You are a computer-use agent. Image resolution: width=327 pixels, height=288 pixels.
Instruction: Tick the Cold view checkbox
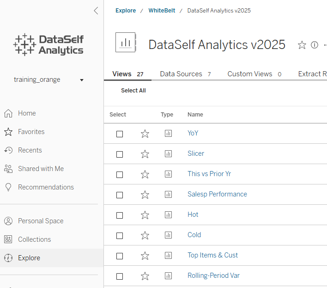click(120, 236)
